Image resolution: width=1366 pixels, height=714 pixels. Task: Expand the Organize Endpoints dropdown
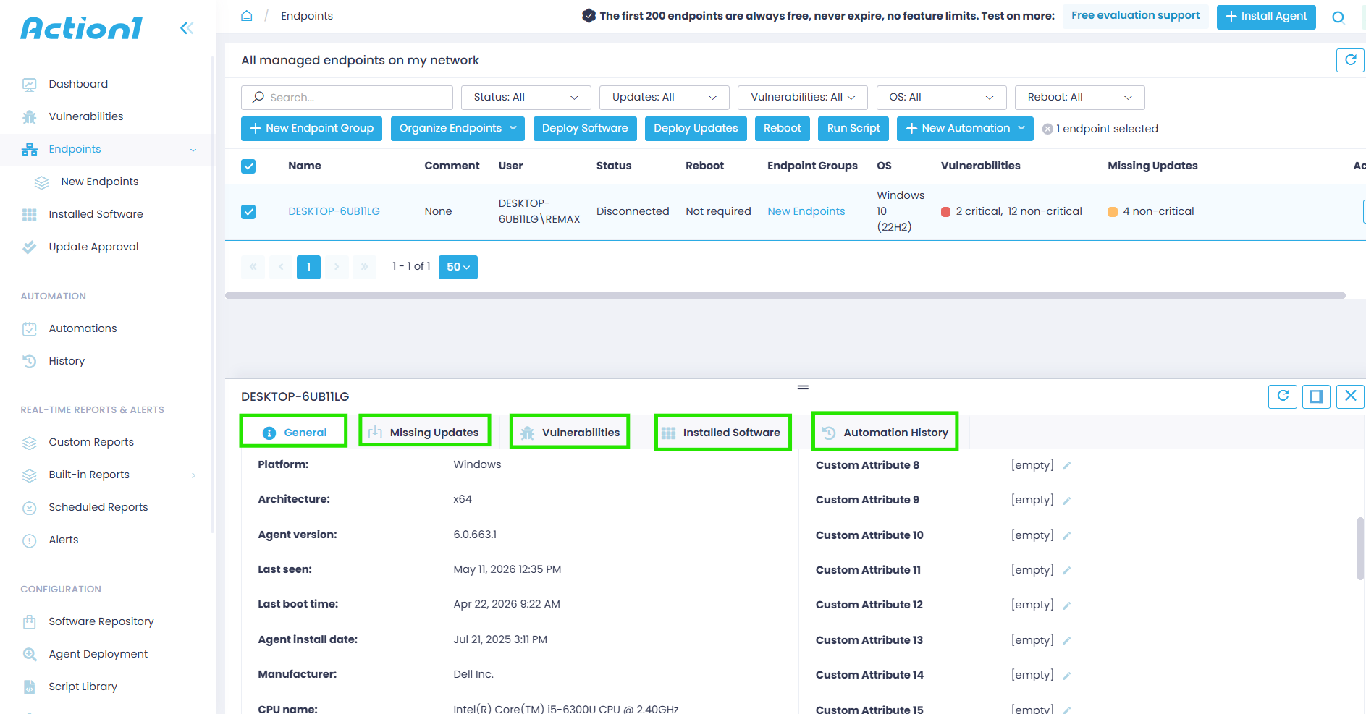point(458,129)
